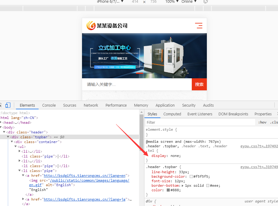Switch to the Console tab
This screenshot has height=206, width=278.
coord(49,105)
